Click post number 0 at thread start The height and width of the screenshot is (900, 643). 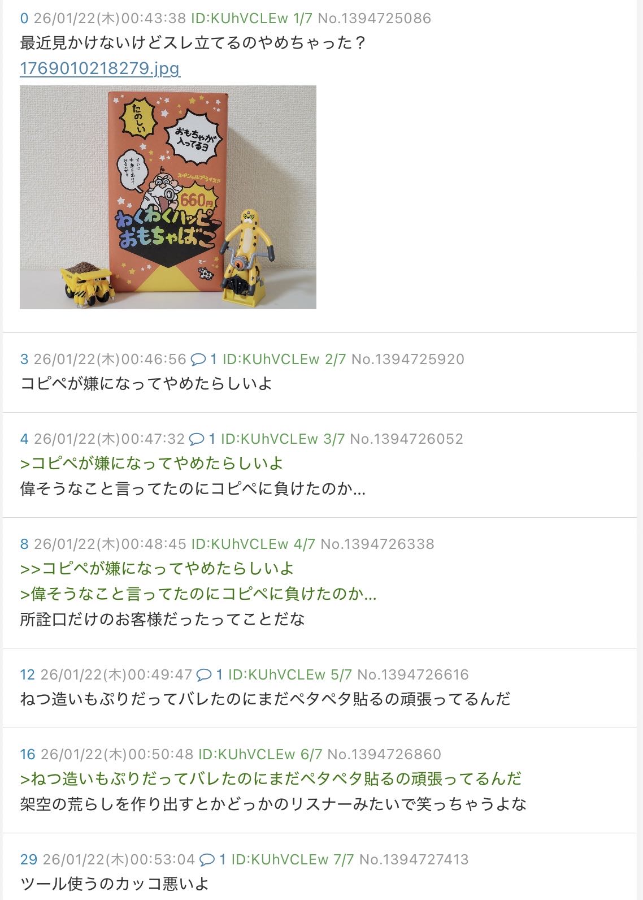pos(24,18)
